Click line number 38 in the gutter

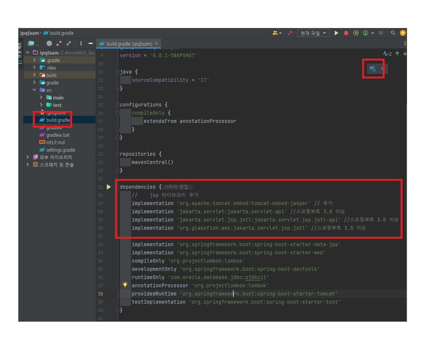[100, 294]
